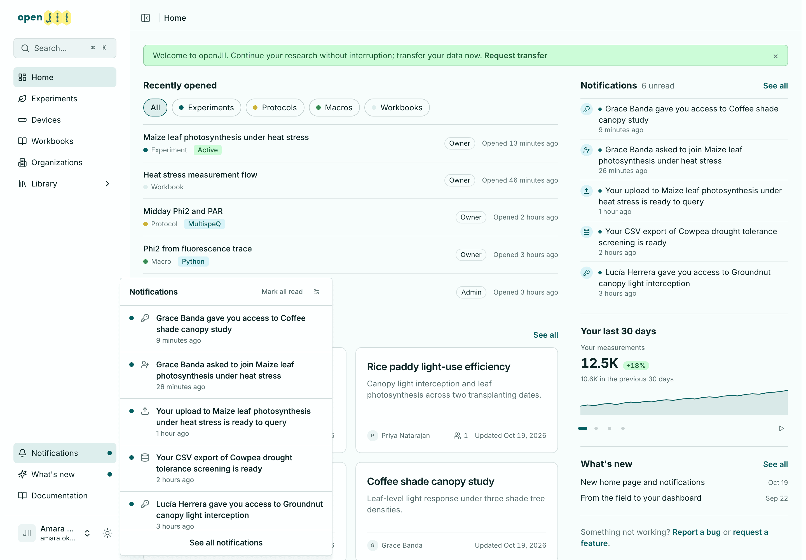Click upload icon in popup notification list

pos(145,411)
